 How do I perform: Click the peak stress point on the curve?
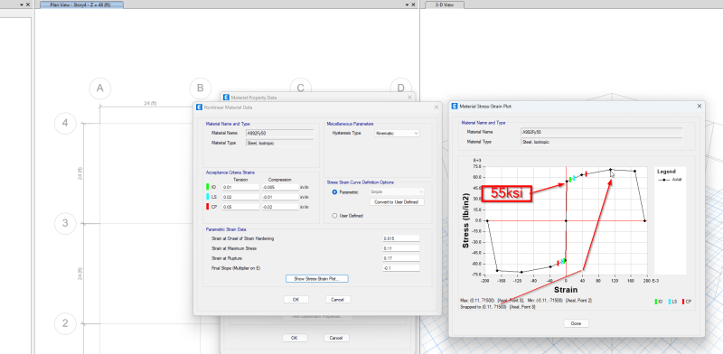coord(611,170)
